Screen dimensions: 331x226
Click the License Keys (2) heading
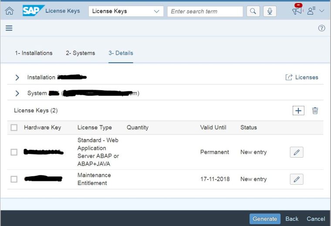tap(36, 110)
